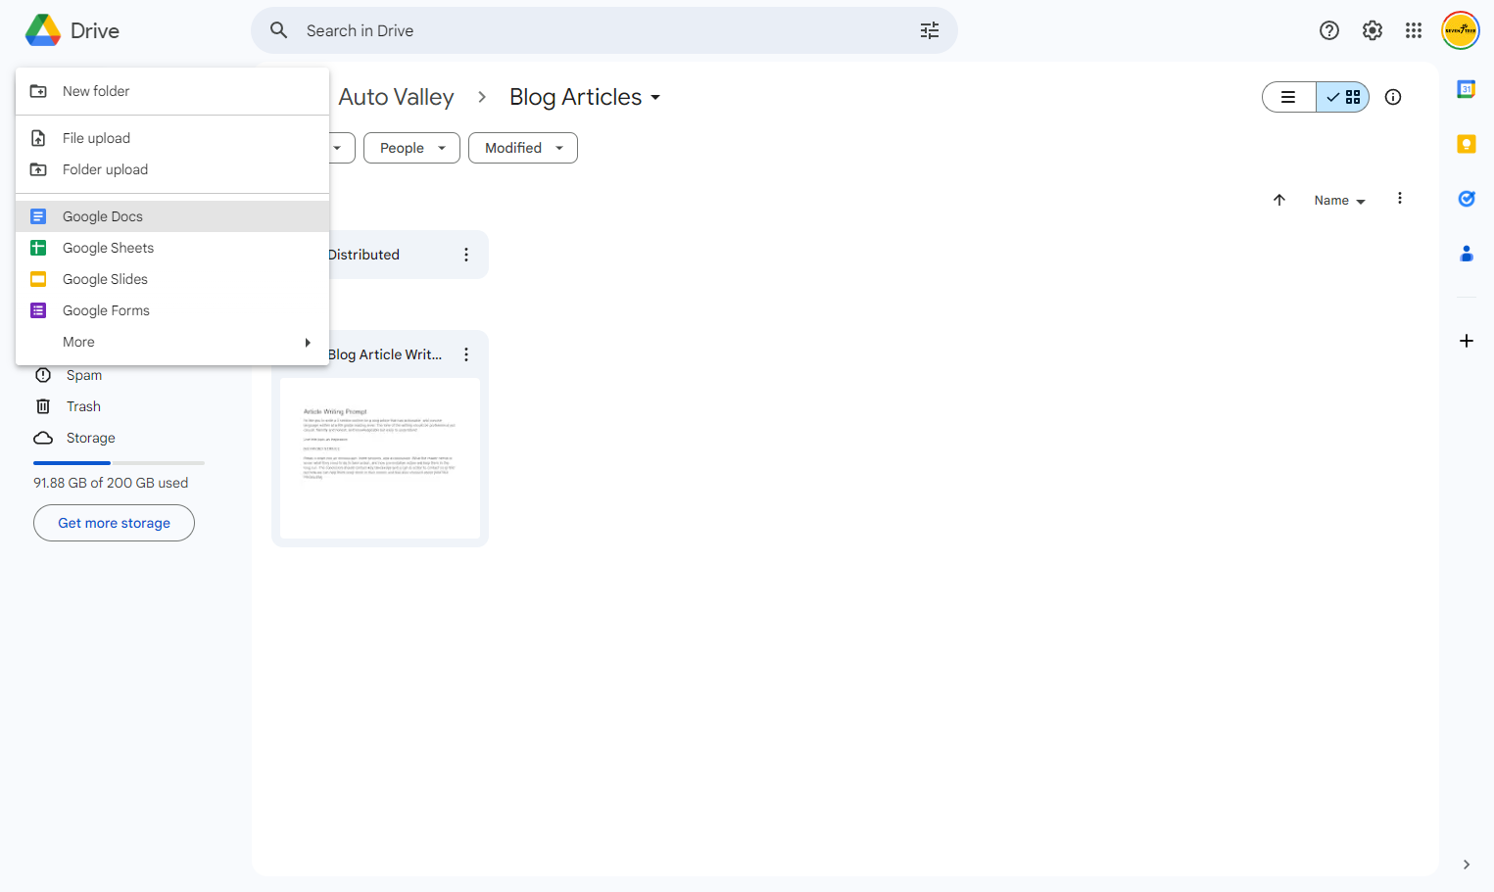The height and width of the screenshot is (892, 1494).
Task: Open the account profile avatar
Action: (x=1461, y=30)
